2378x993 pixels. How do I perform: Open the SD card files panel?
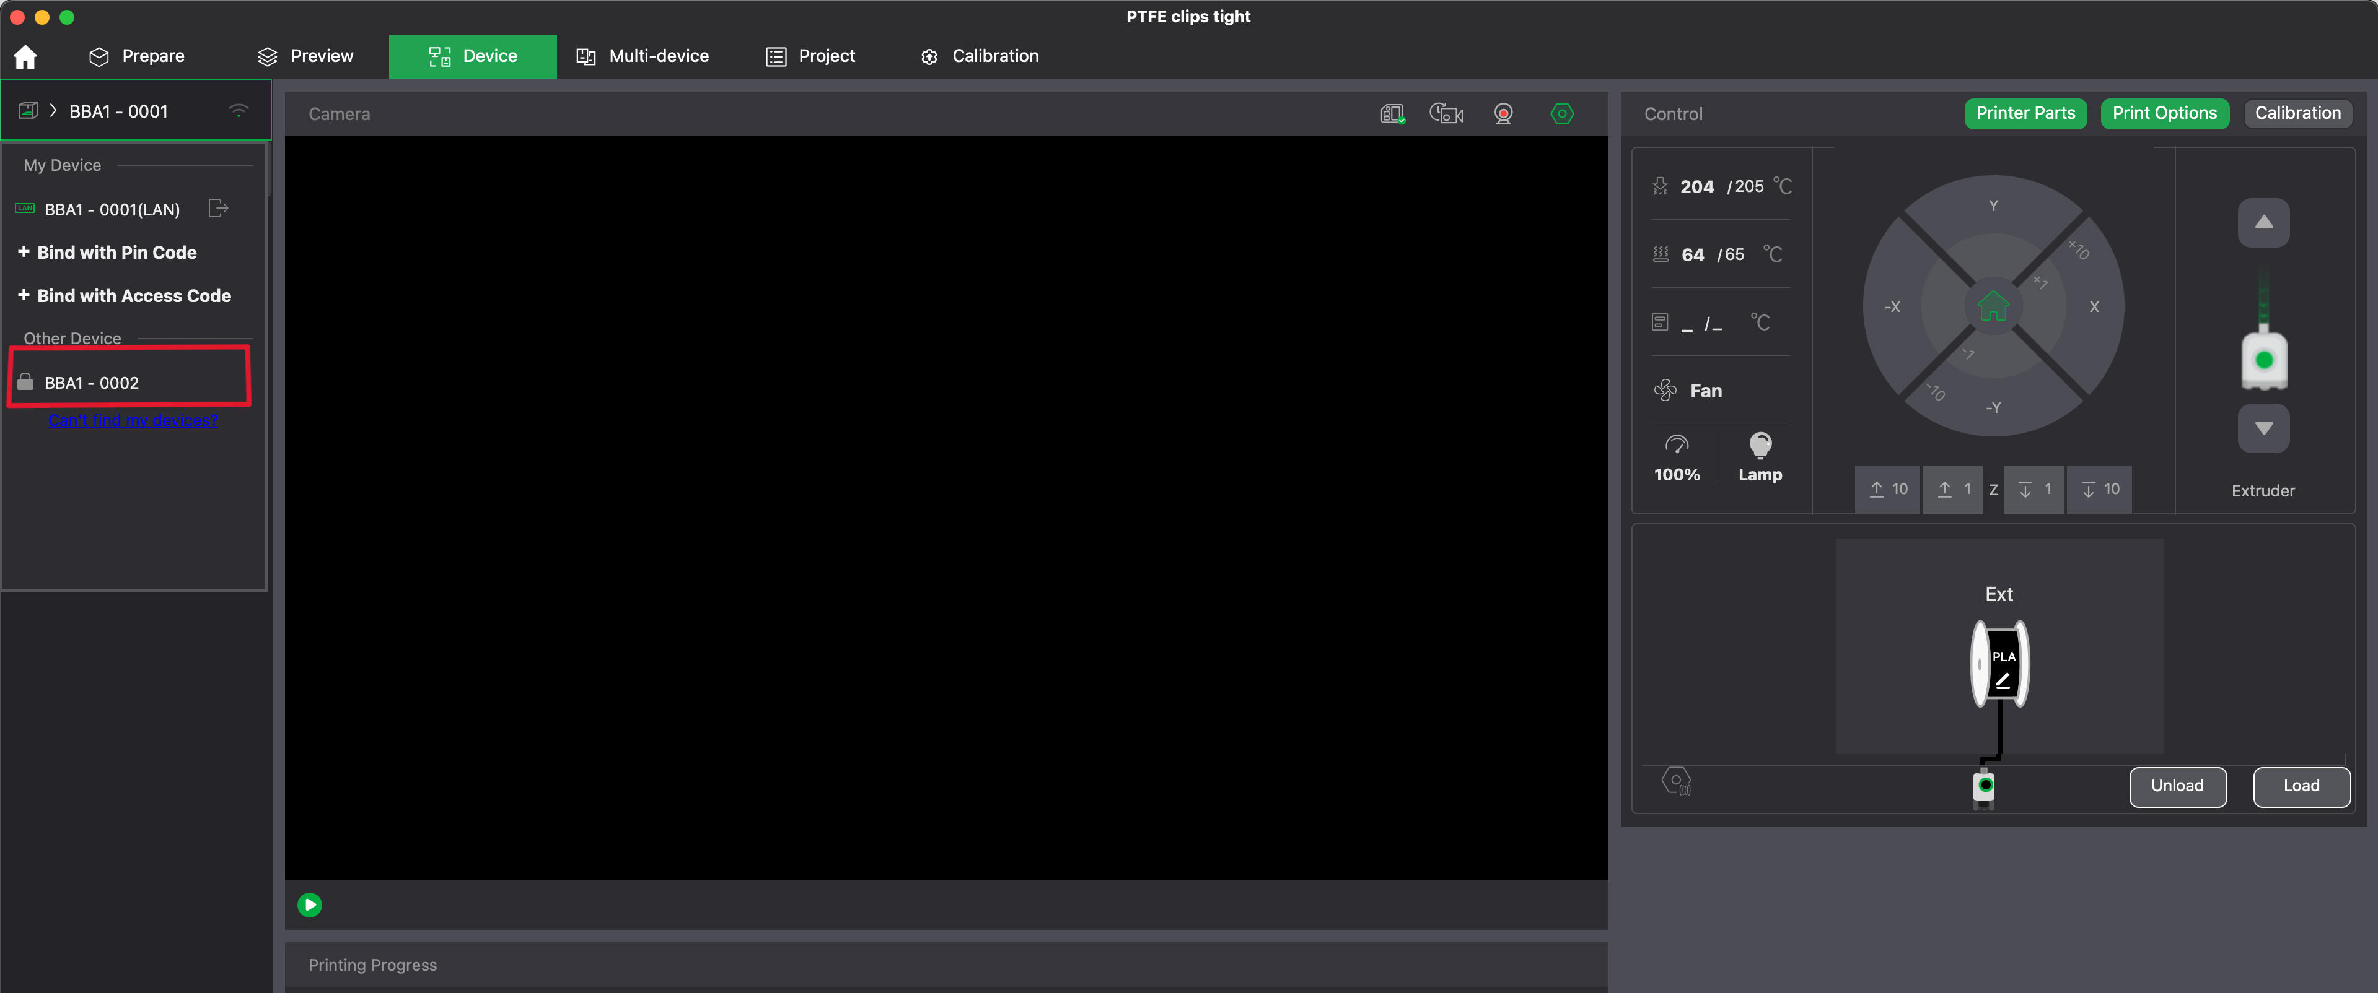1392,113
